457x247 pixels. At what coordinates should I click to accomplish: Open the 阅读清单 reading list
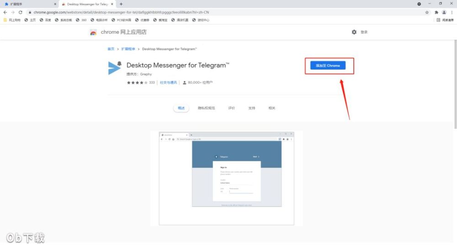[445, 20]
